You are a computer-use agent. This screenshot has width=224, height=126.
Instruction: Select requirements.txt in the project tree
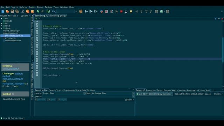(13, 41)
